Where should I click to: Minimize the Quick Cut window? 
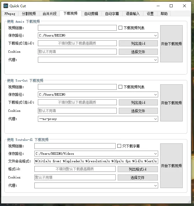[158, 6]
